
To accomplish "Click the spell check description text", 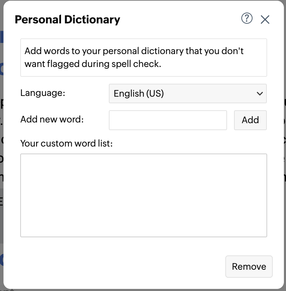I will tap(134, 58).
